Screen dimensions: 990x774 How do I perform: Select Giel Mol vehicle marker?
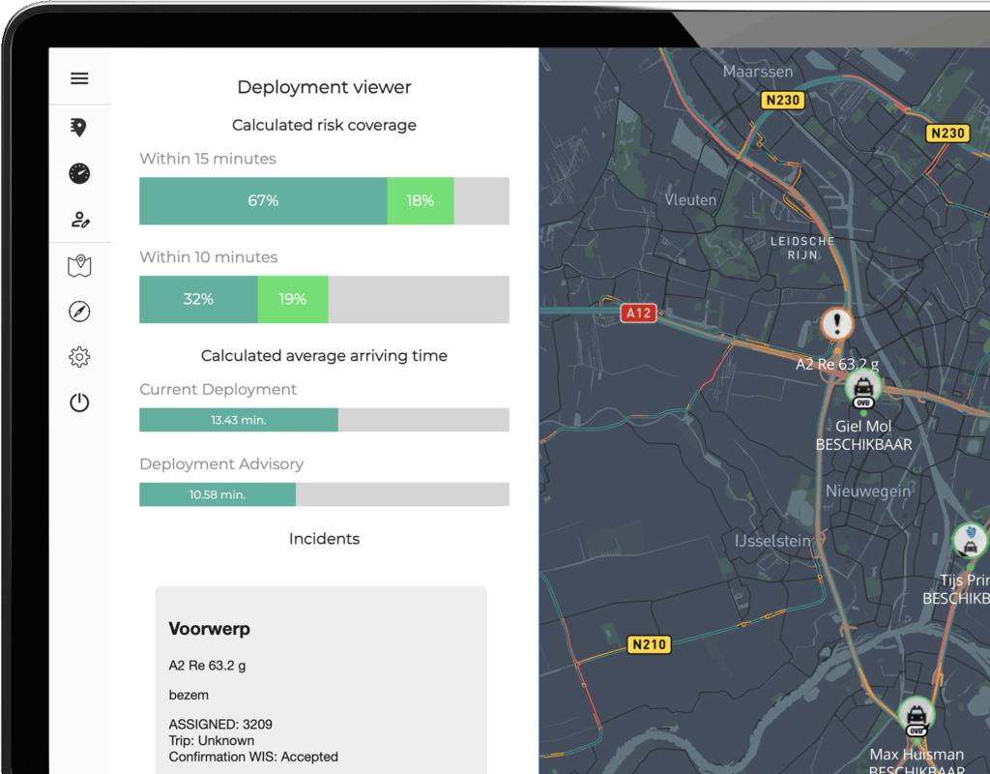[863, 389]
